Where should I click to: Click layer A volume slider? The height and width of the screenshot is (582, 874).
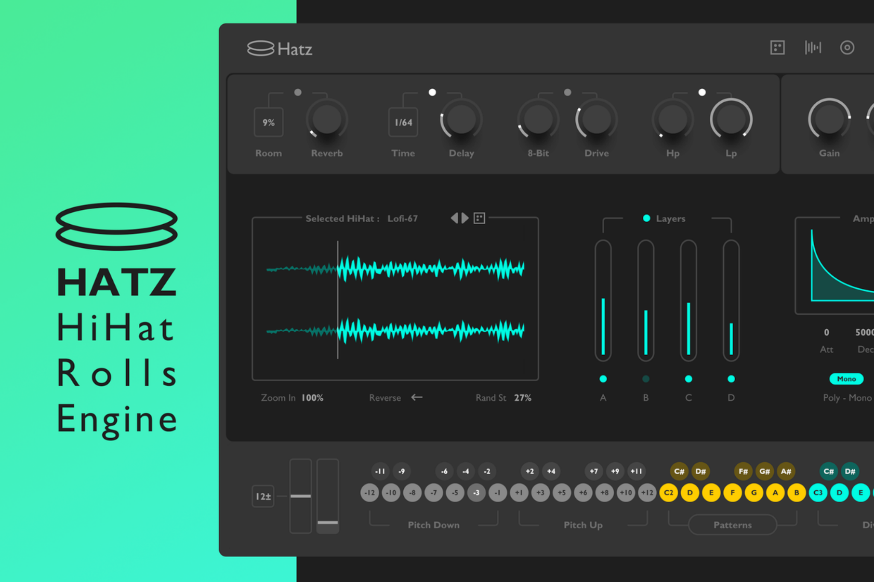(x=603, y=300)
